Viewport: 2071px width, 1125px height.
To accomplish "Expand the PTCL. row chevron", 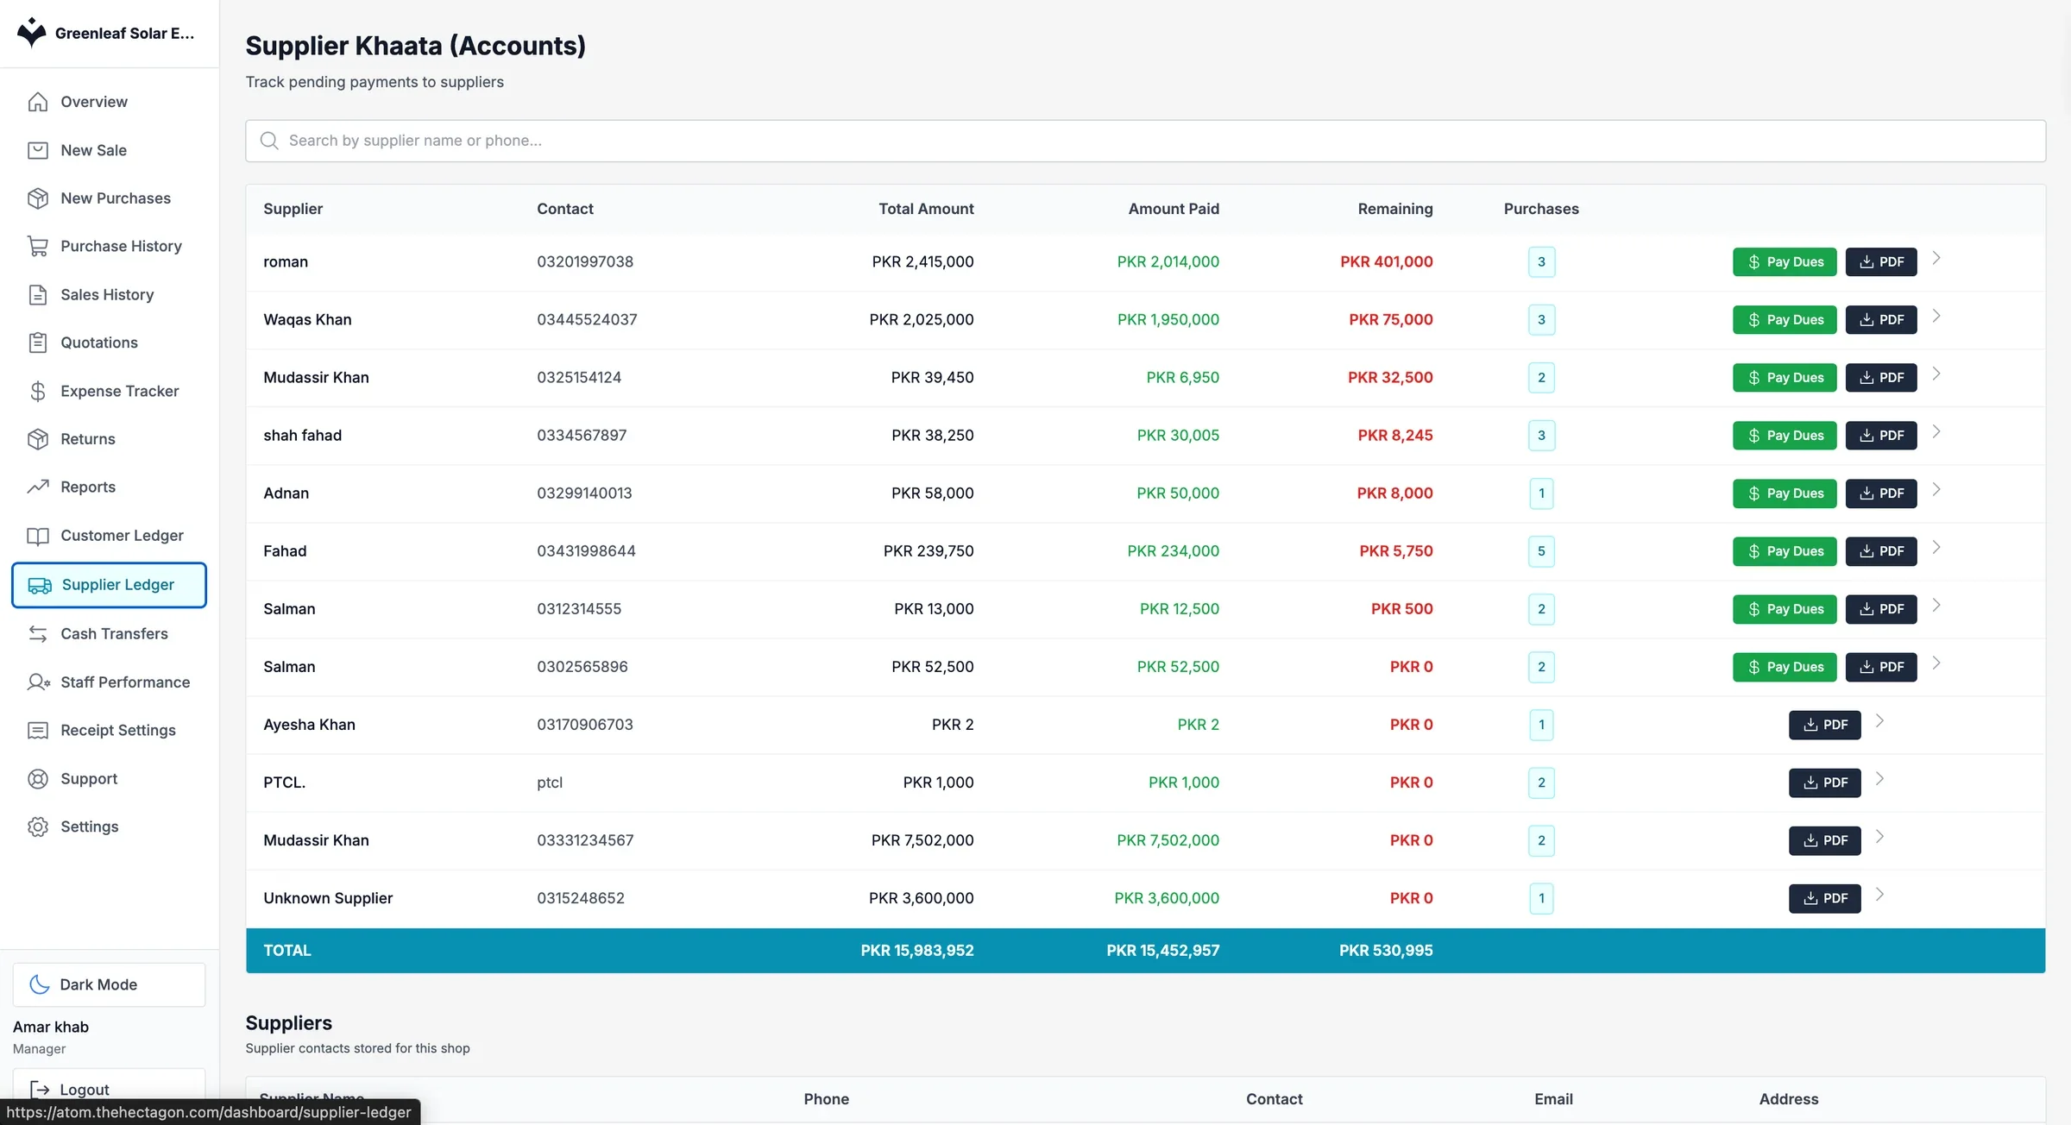I will 1879,778.
